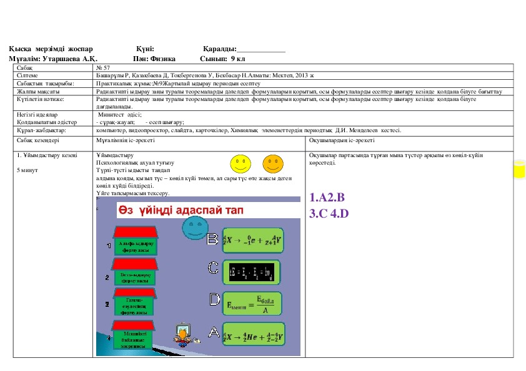Click the Мұғалімнің іс-әрекеті column header
526x371 pixels.
(126, 140)
